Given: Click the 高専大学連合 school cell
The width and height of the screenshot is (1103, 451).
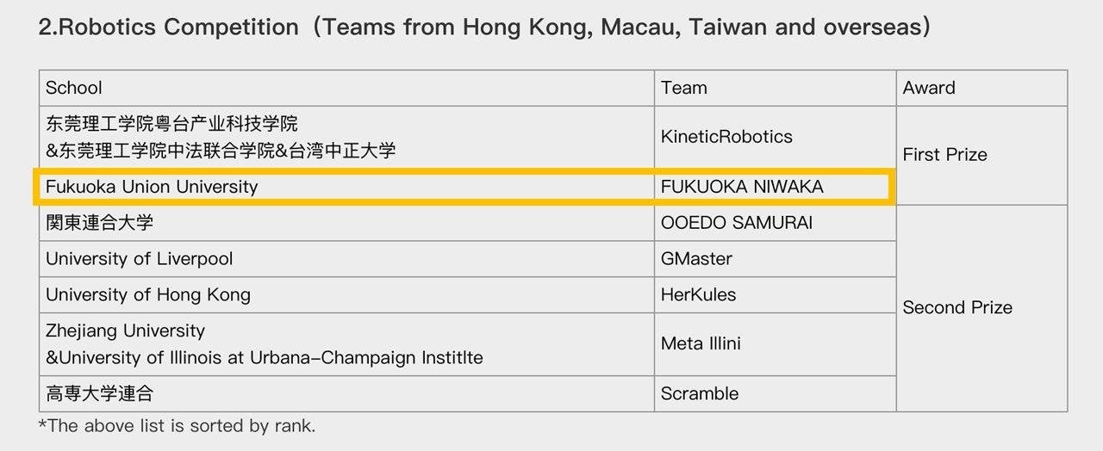Looking at the screenshot, I should coord(100,394).
